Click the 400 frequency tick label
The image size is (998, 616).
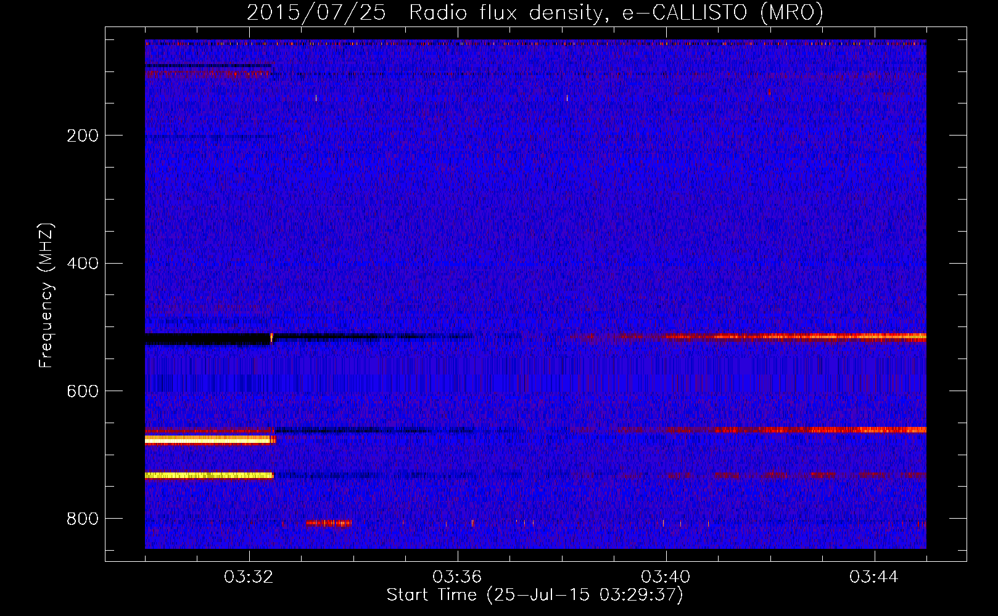pos(83,264)
